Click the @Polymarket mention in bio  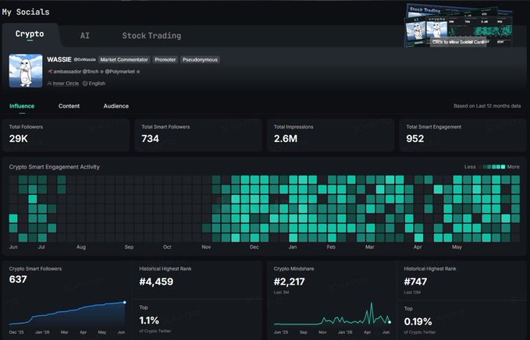click(120, 72)
